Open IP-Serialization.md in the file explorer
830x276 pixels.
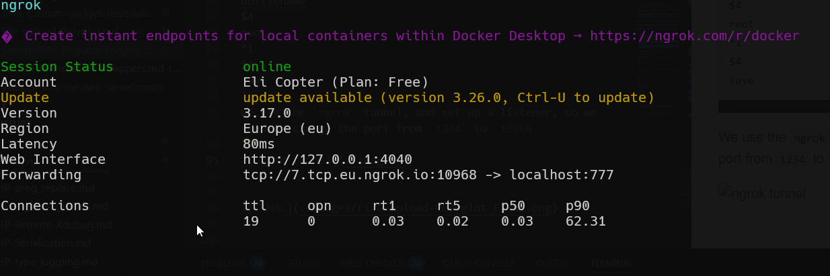46,242
